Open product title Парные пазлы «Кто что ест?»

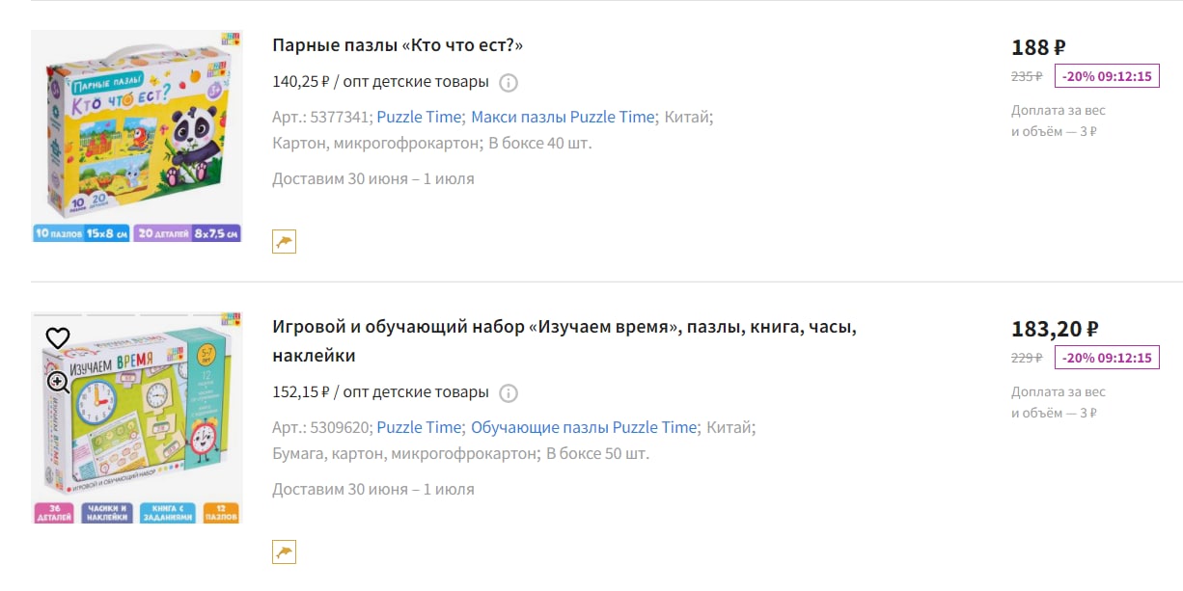pos(398,45)
